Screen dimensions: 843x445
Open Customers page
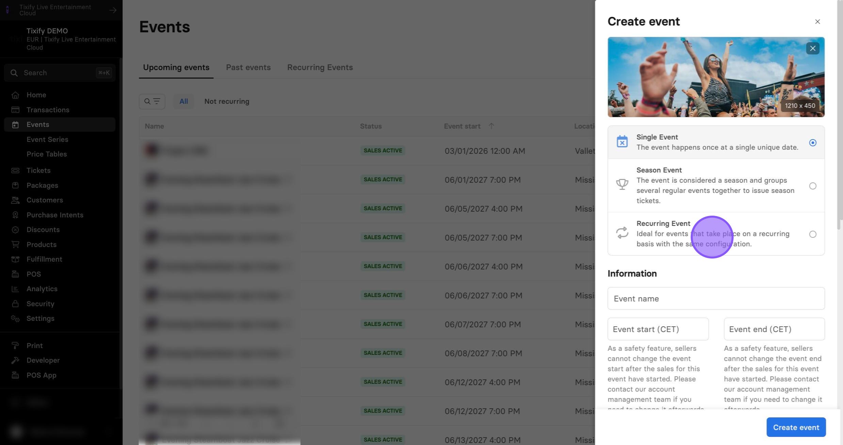(45, 200)
